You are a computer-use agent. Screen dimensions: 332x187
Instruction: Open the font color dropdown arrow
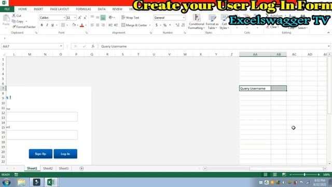86,25
